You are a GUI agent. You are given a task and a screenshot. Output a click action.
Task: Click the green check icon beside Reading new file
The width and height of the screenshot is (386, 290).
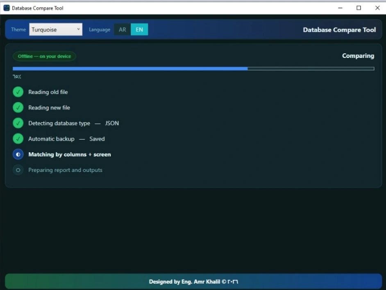(18, 107)
